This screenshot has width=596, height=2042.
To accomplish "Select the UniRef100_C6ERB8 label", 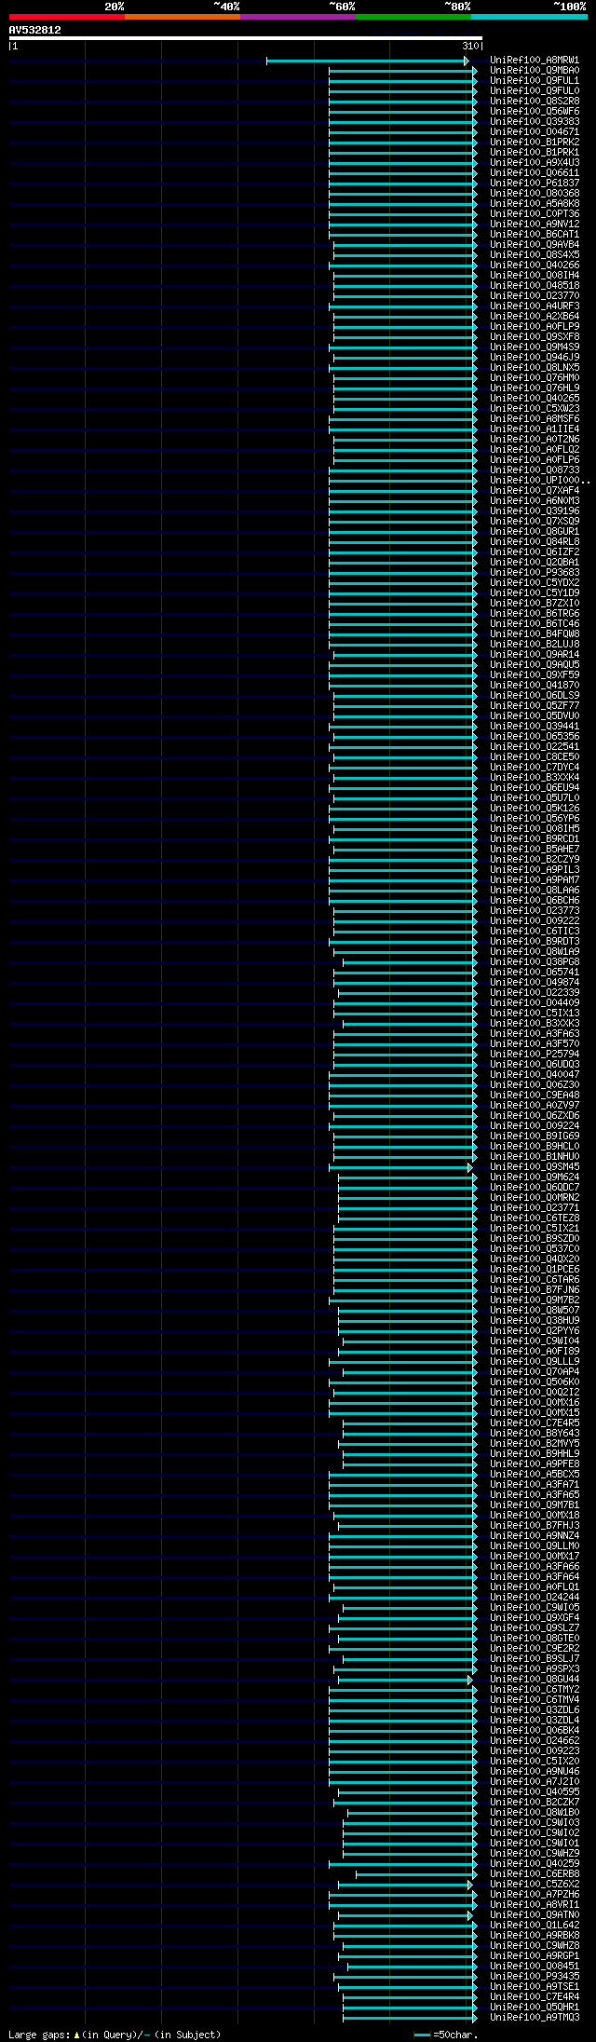I will click(535, 1874).
